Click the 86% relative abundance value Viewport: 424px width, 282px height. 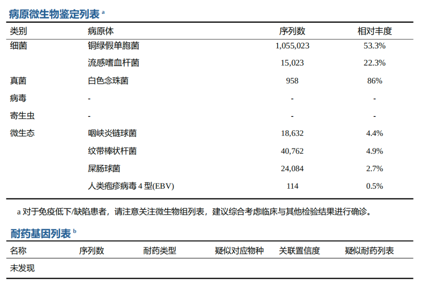374,81
